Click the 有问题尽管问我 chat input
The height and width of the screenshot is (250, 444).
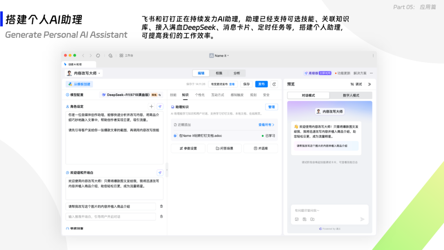(330, 211)
